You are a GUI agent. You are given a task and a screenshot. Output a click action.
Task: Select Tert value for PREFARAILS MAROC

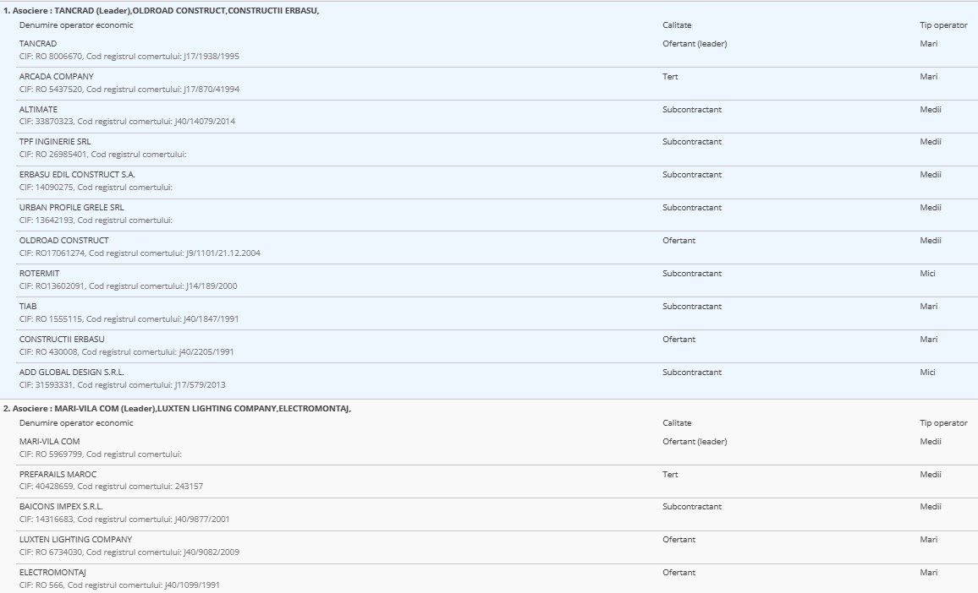[671, 475]
